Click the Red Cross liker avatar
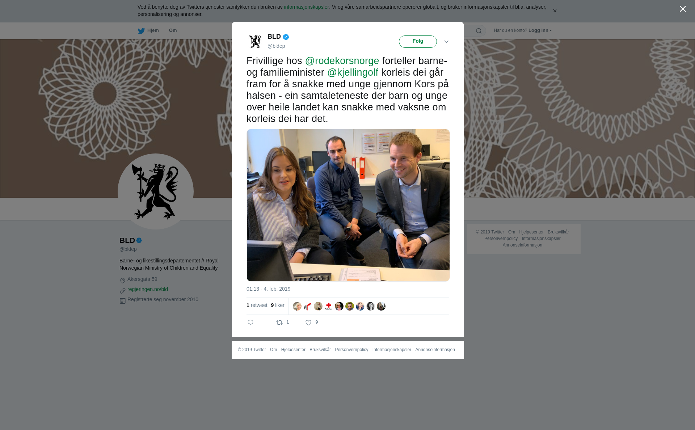The image size is (695, 430). (x=329, y=306)
